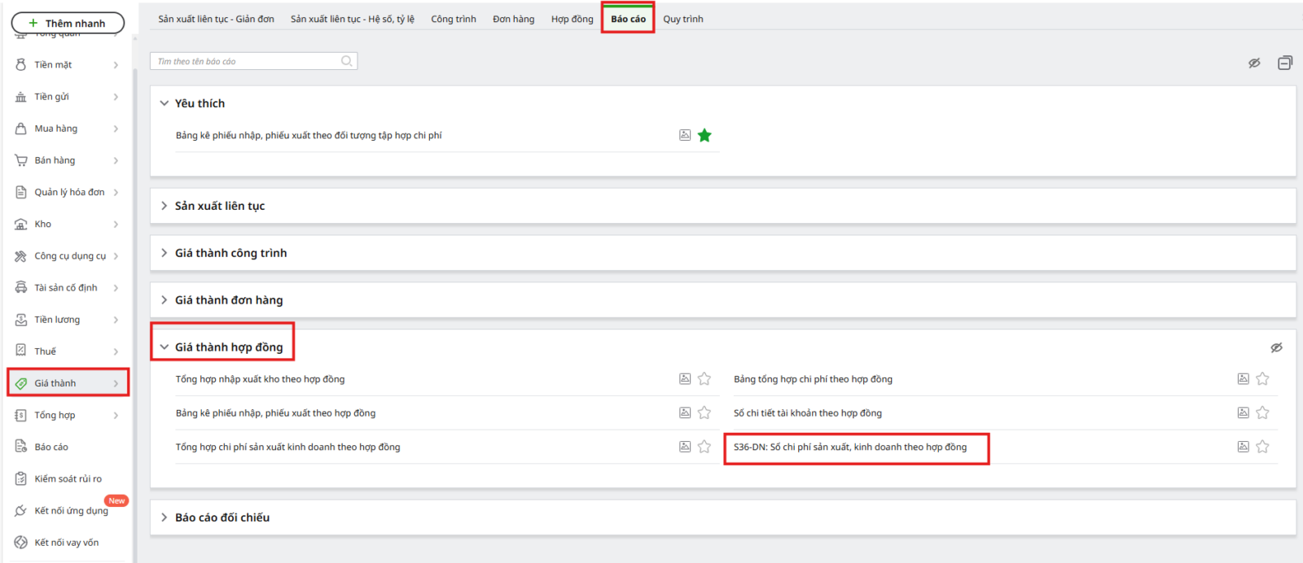
Task: Click the Mua hàng shopping bag icon
Action: point(21,129)
